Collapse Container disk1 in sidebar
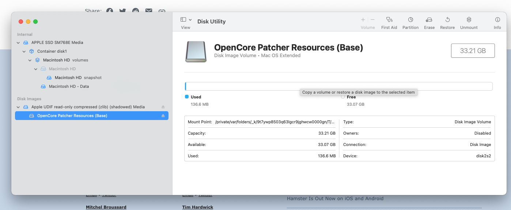 24,51
